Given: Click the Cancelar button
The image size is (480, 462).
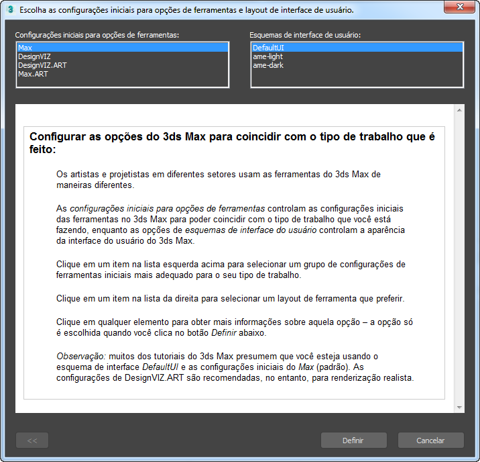Looking at the screenshot, I should coord(430,441).
